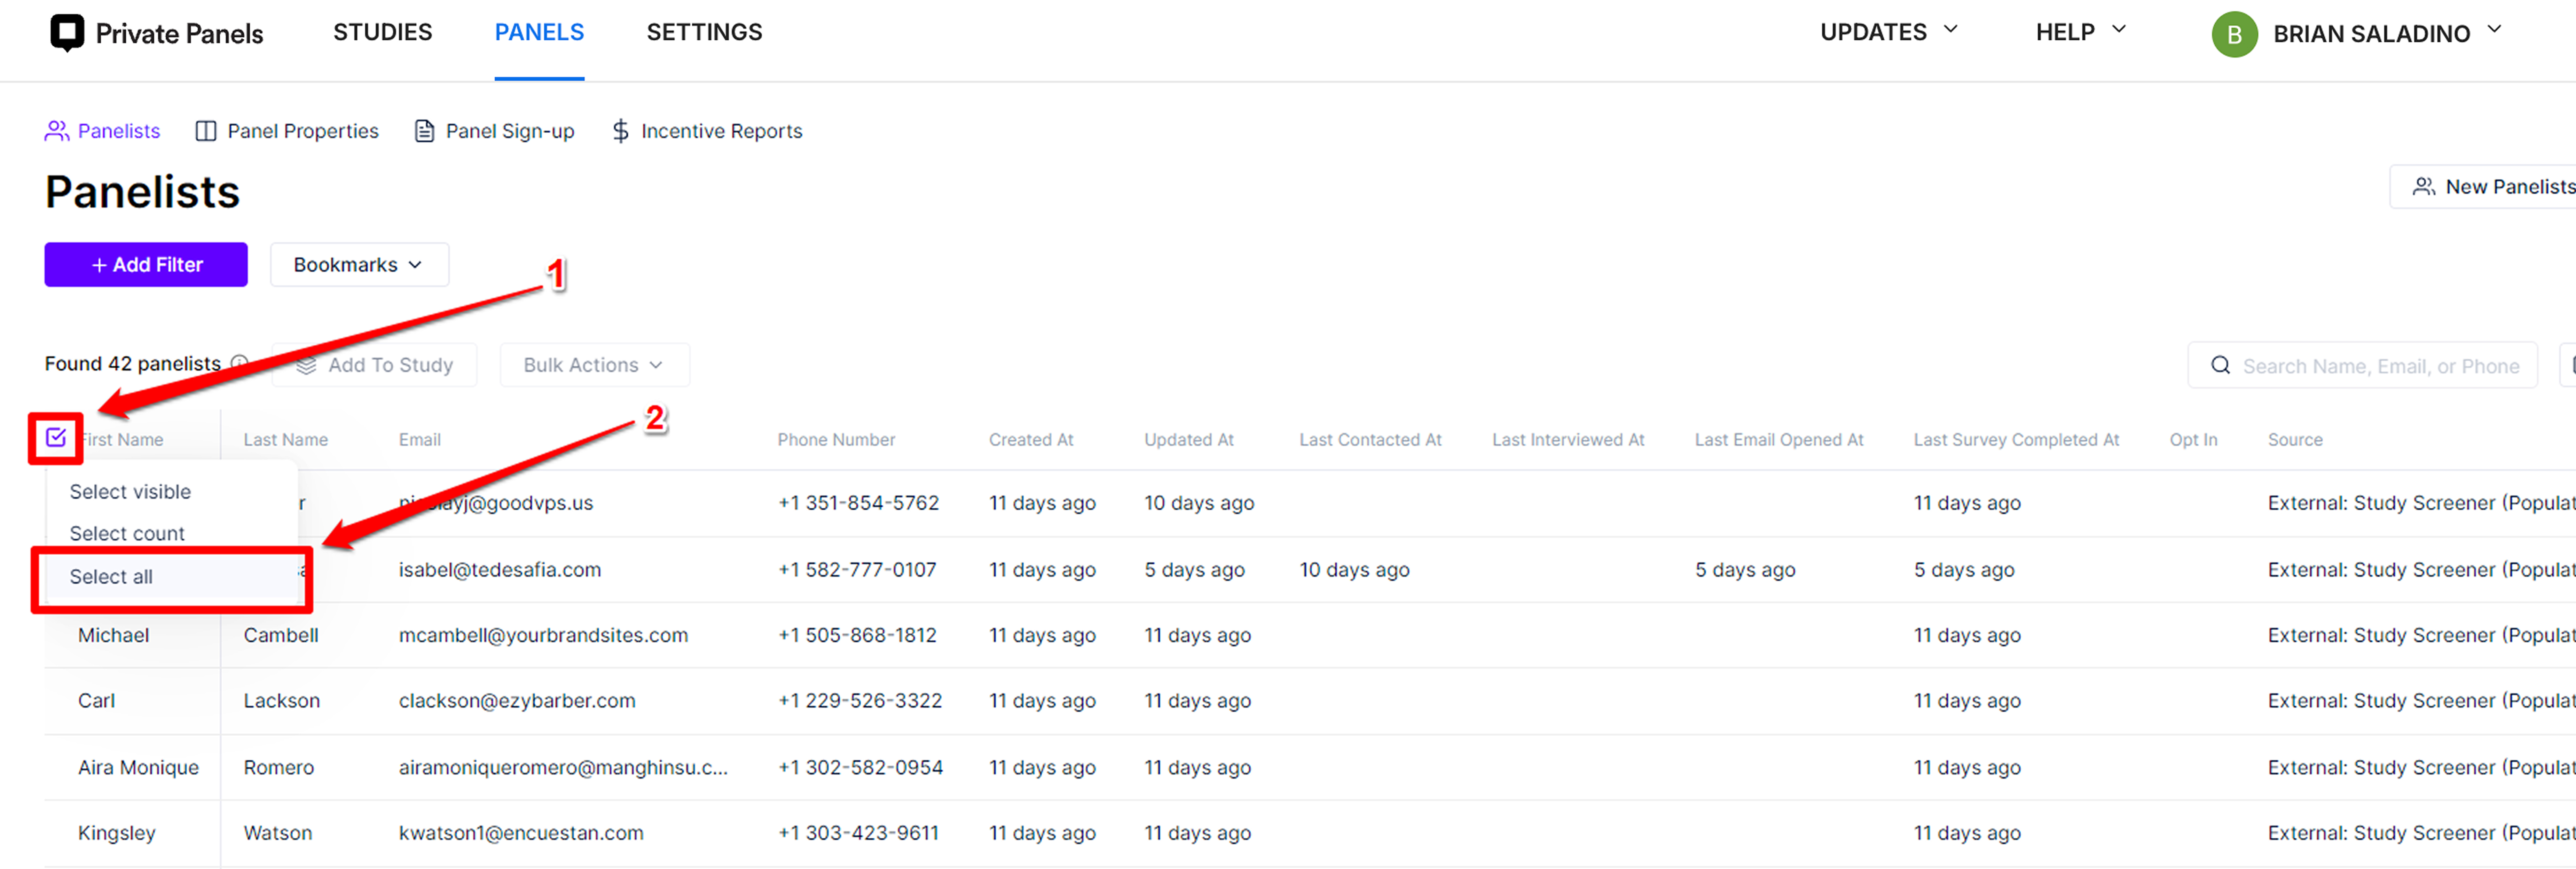Click the last name Cambell
The image size is (2576, 869).
[281, 635]
